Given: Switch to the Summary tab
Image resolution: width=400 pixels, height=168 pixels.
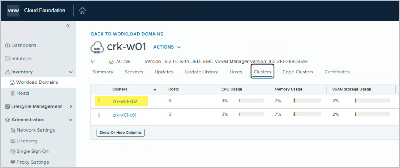Looking at the screenshot, I should point(103,72).
